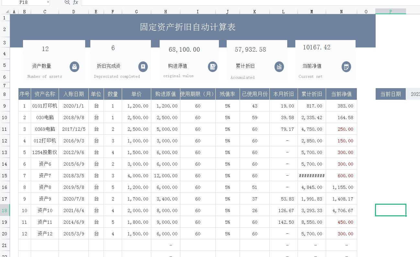This screenshot has width=420, height=257.
Task: Click unit price cell 4,000.00
Action: click(x=136, y=176)
